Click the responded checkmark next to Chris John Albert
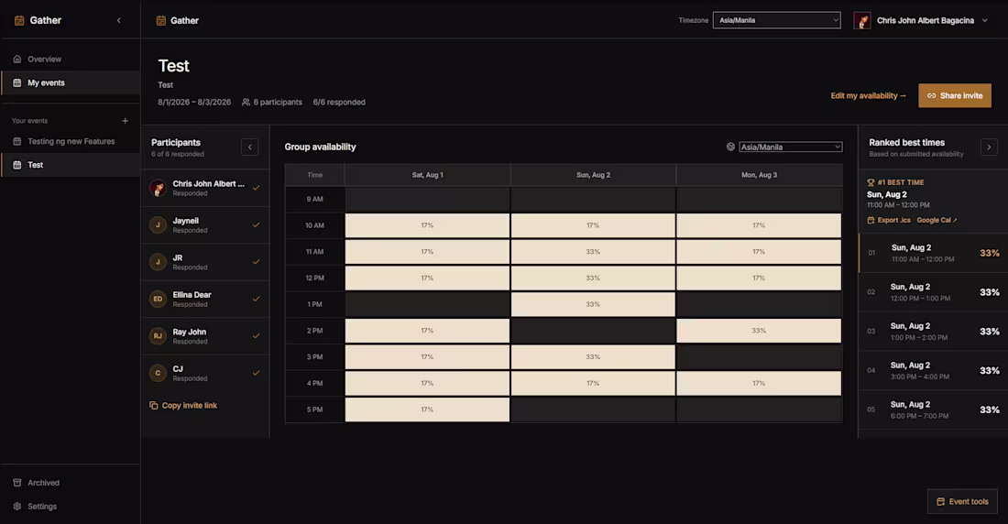 pyautogui.click(x=256, y=188)
